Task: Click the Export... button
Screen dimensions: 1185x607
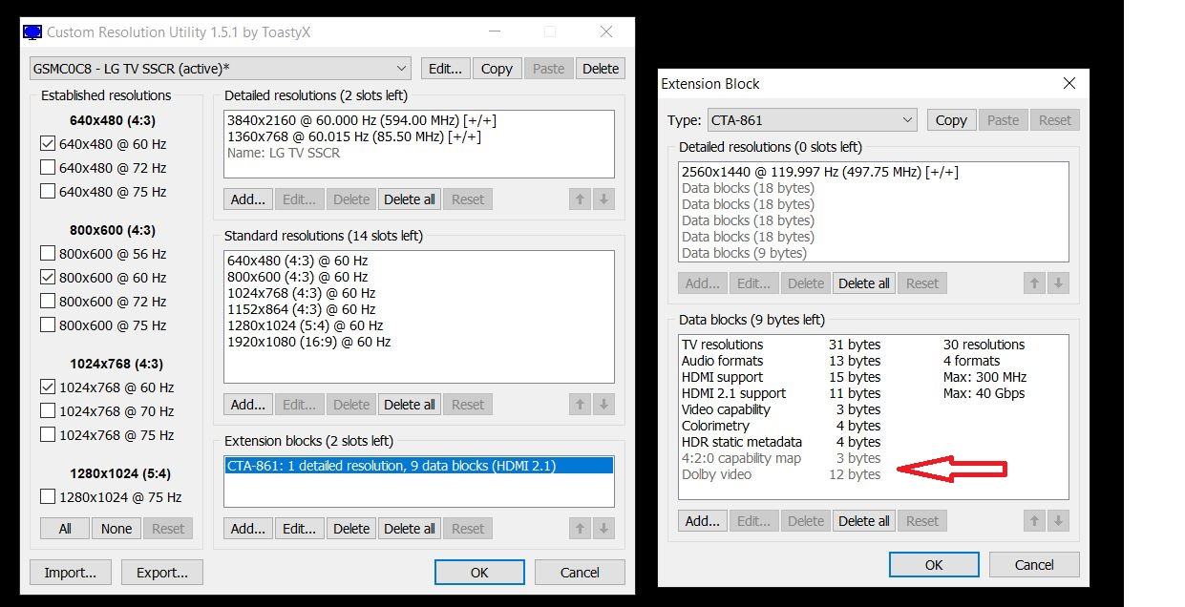Action: (x=162, y=573)
